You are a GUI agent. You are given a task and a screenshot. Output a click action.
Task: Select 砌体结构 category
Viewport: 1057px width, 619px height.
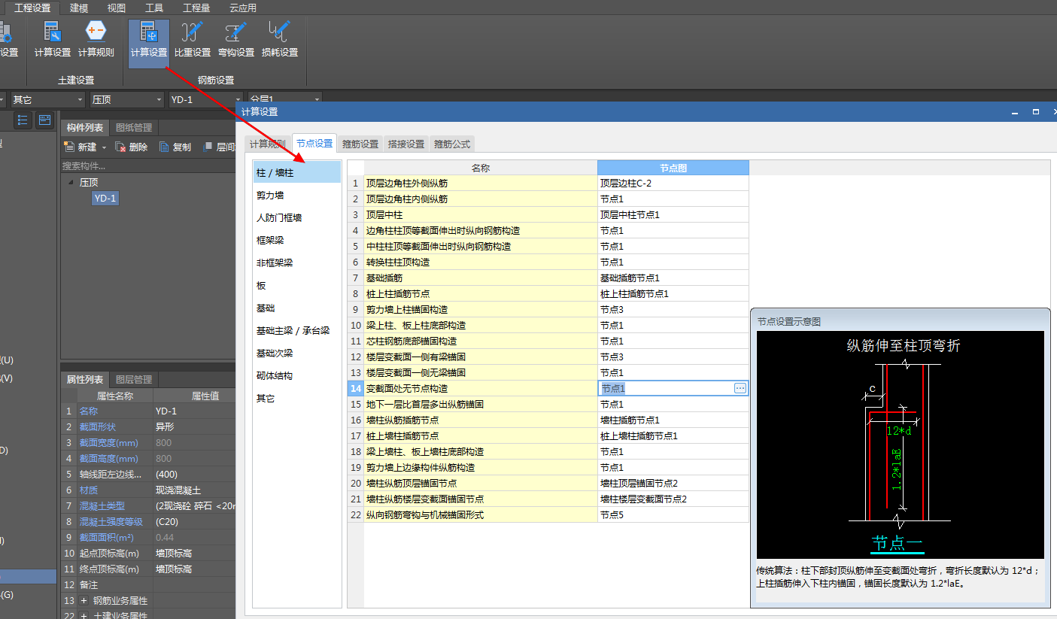(x=297, y=375)
